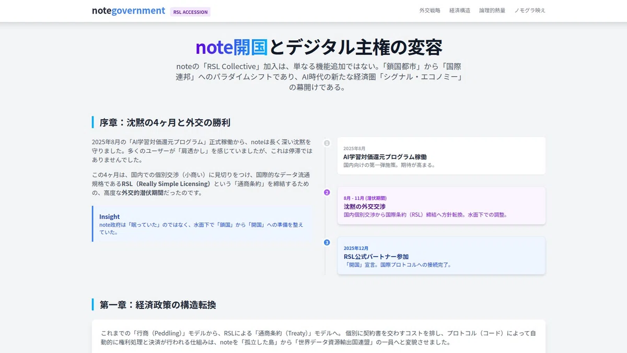Click the text 「開国」宣言。国際プロトコルへの接続完了。
This screenshot has width=627, height=353.
coord(398,265)
